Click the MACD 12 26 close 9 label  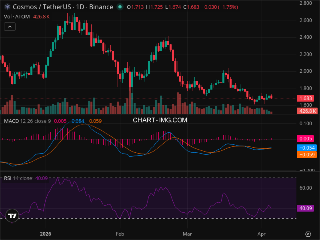pyautogui.click(x=28, y=121)
